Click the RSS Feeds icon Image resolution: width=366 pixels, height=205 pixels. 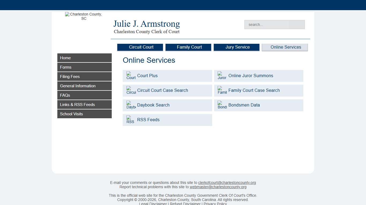tap(130, 120)
